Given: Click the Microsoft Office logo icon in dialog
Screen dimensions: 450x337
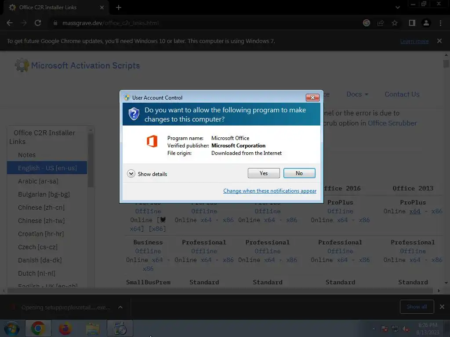Looking at the screenshot, I should [x=152, y=141].
